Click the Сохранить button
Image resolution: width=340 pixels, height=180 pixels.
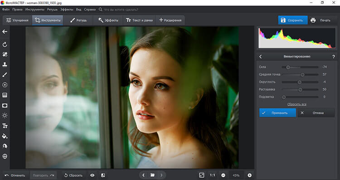coord(293,20)
